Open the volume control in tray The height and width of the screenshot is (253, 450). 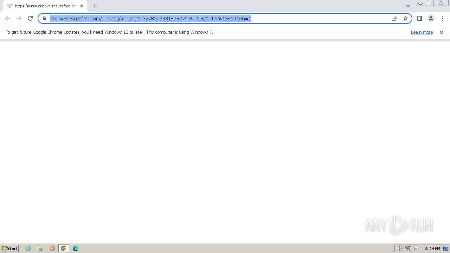[x=399, y=248]
